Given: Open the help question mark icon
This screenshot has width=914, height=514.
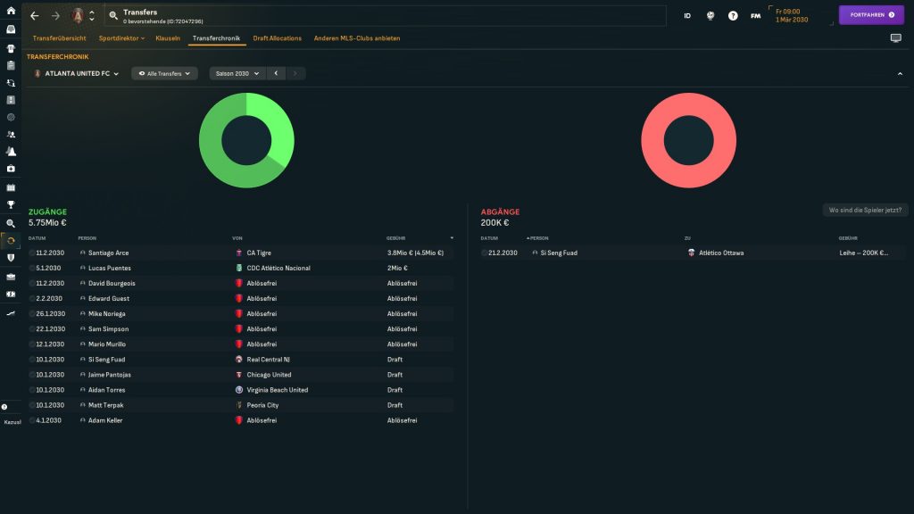Looking at the screenshot, I should coord(733,16).
